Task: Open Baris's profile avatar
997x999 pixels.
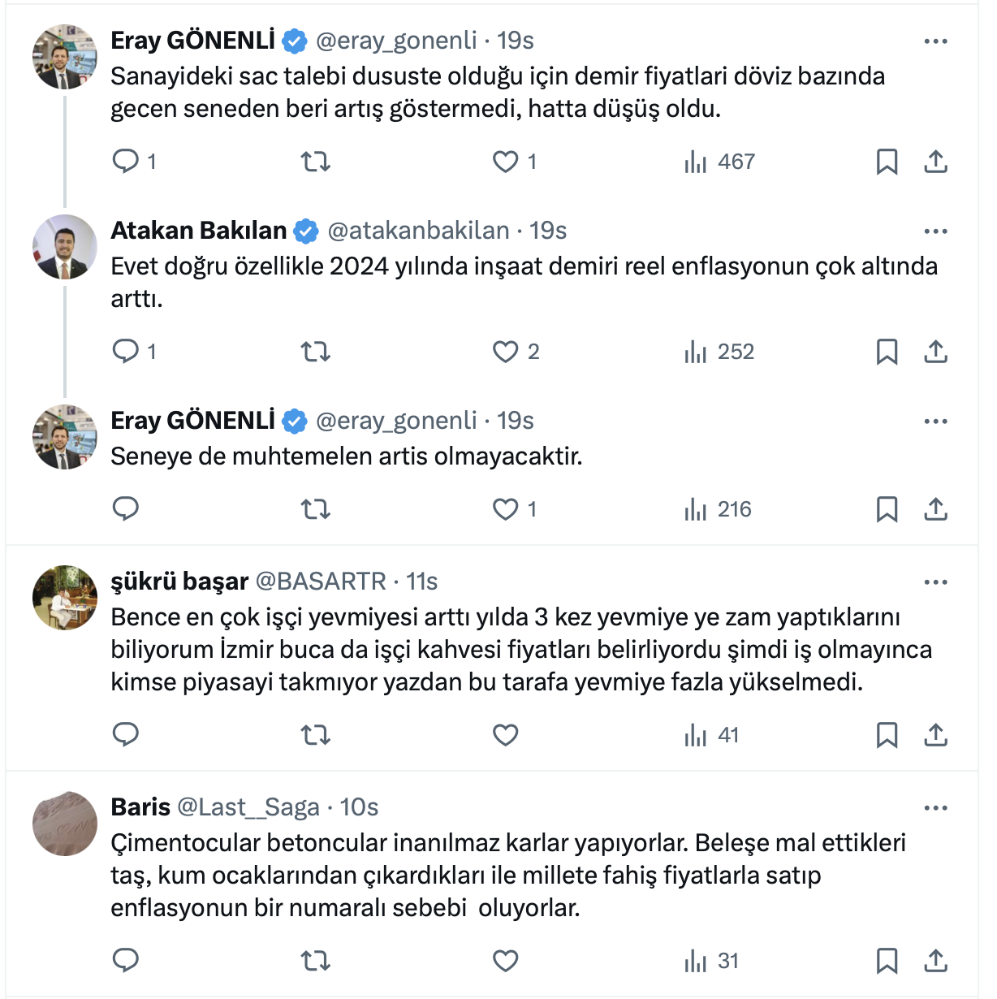Action: [65, 824]
